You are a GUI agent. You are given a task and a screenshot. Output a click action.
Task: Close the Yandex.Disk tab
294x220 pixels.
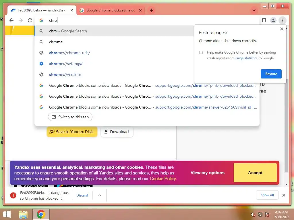coord(71,10)
